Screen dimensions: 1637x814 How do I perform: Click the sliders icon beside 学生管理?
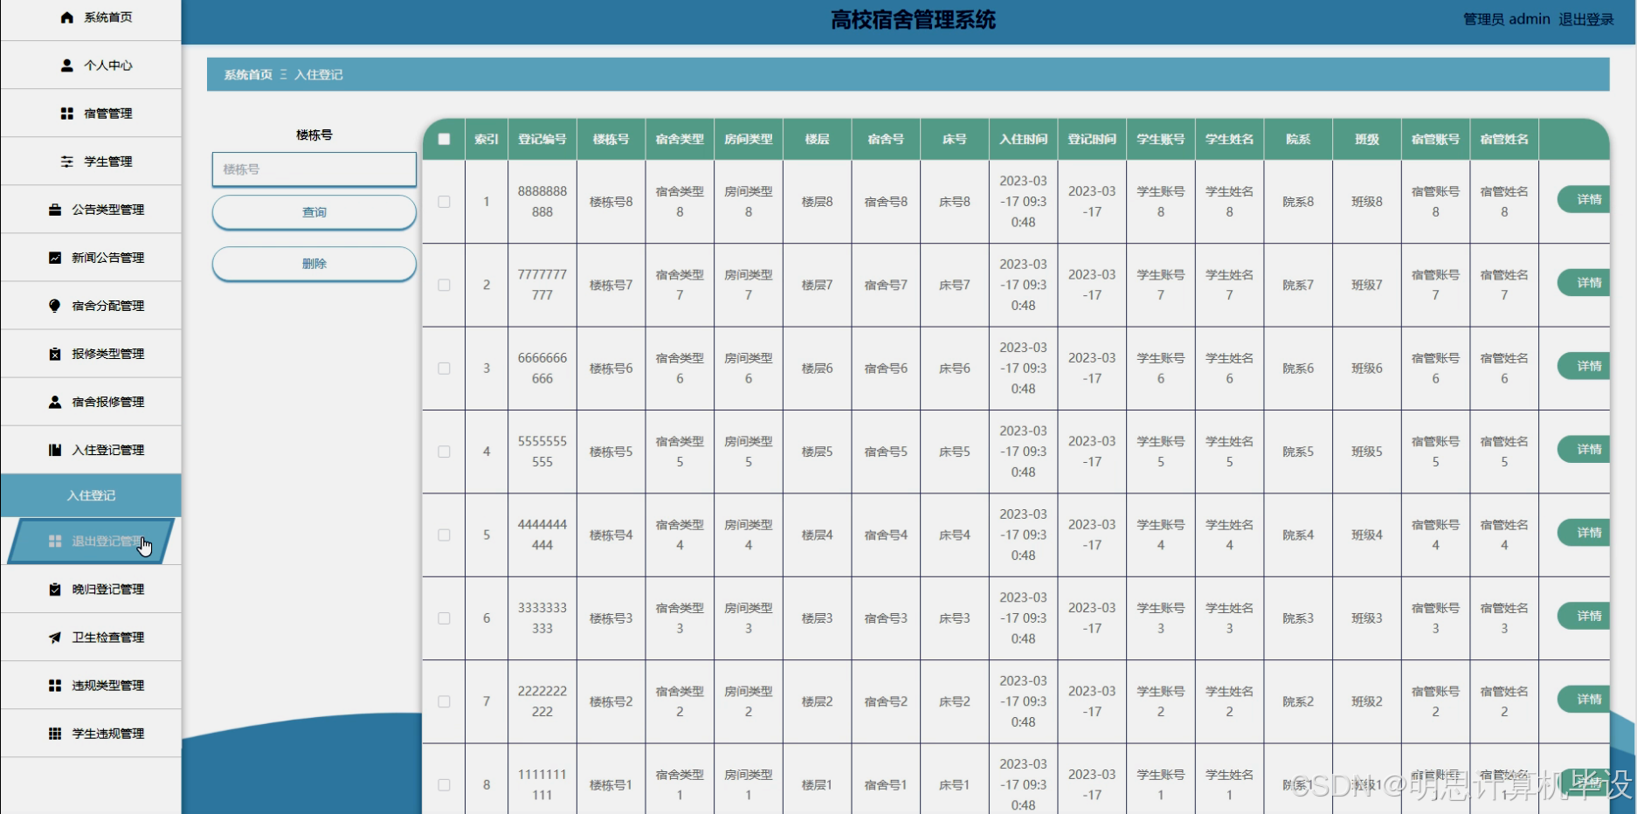coord(67,162)
